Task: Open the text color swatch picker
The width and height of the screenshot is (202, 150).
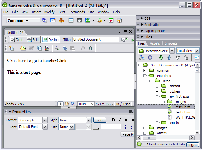Action: click(x=96, y=127)
